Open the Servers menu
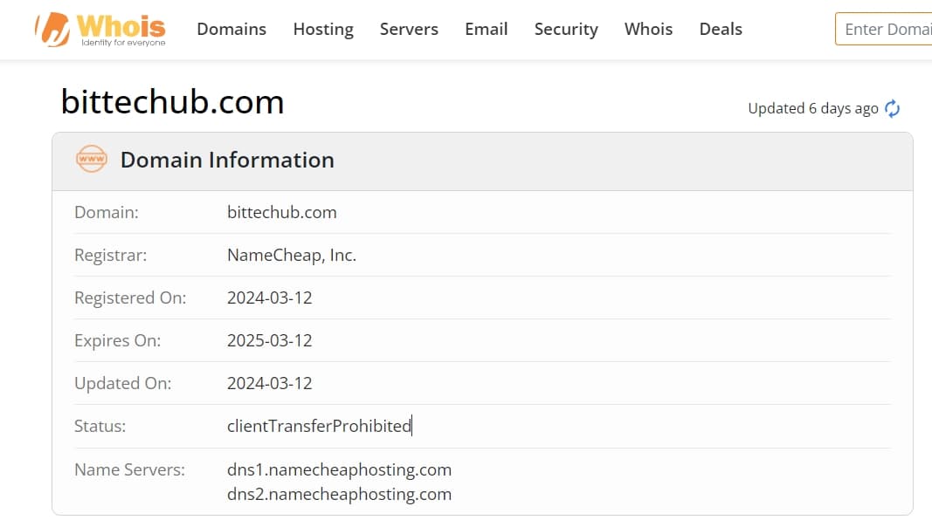The width and height of the screenshot is (932, 527). click(x=409, y=29)
